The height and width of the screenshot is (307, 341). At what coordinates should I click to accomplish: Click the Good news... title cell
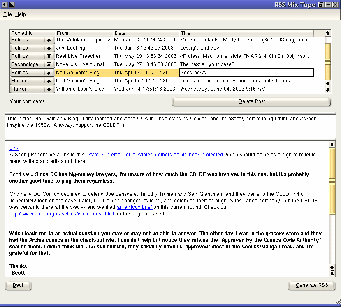[246, 73]
